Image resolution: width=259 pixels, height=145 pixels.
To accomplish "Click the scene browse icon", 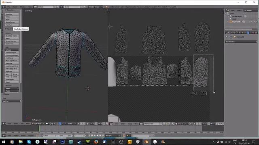I will (x=62, y=7).
